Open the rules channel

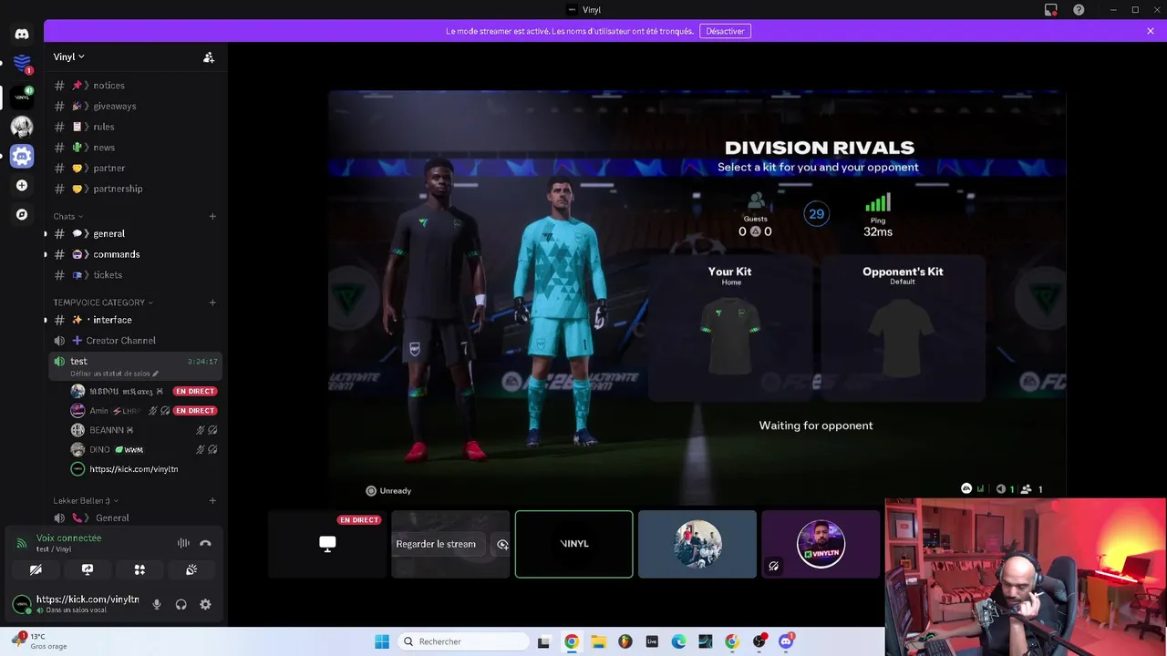pyautogui.click(x=135, y=127)
